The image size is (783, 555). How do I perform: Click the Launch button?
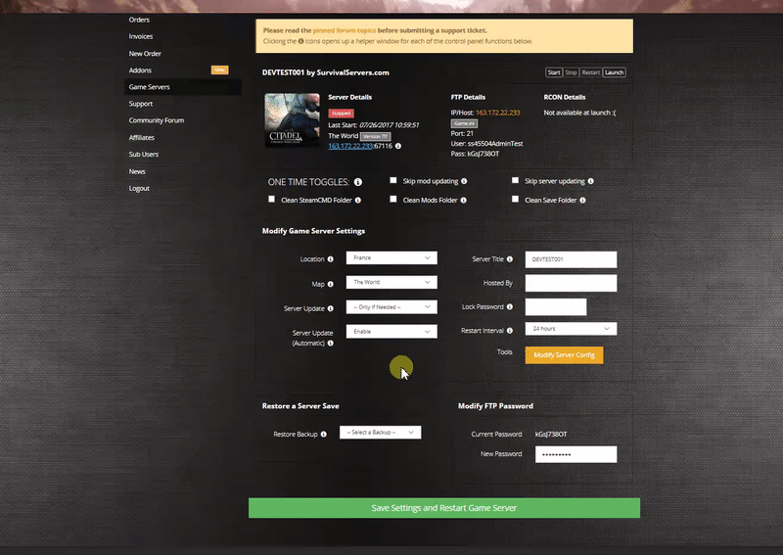coord(615,72)
